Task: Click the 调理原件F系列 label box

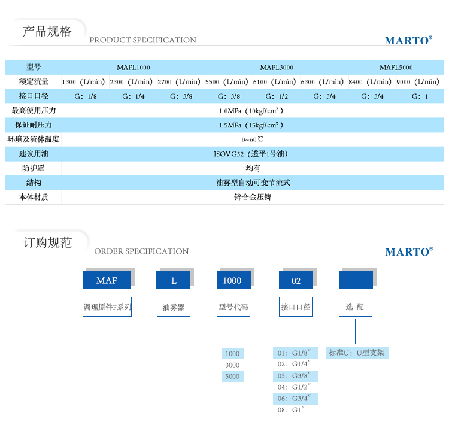Action: tap(107, 307)
